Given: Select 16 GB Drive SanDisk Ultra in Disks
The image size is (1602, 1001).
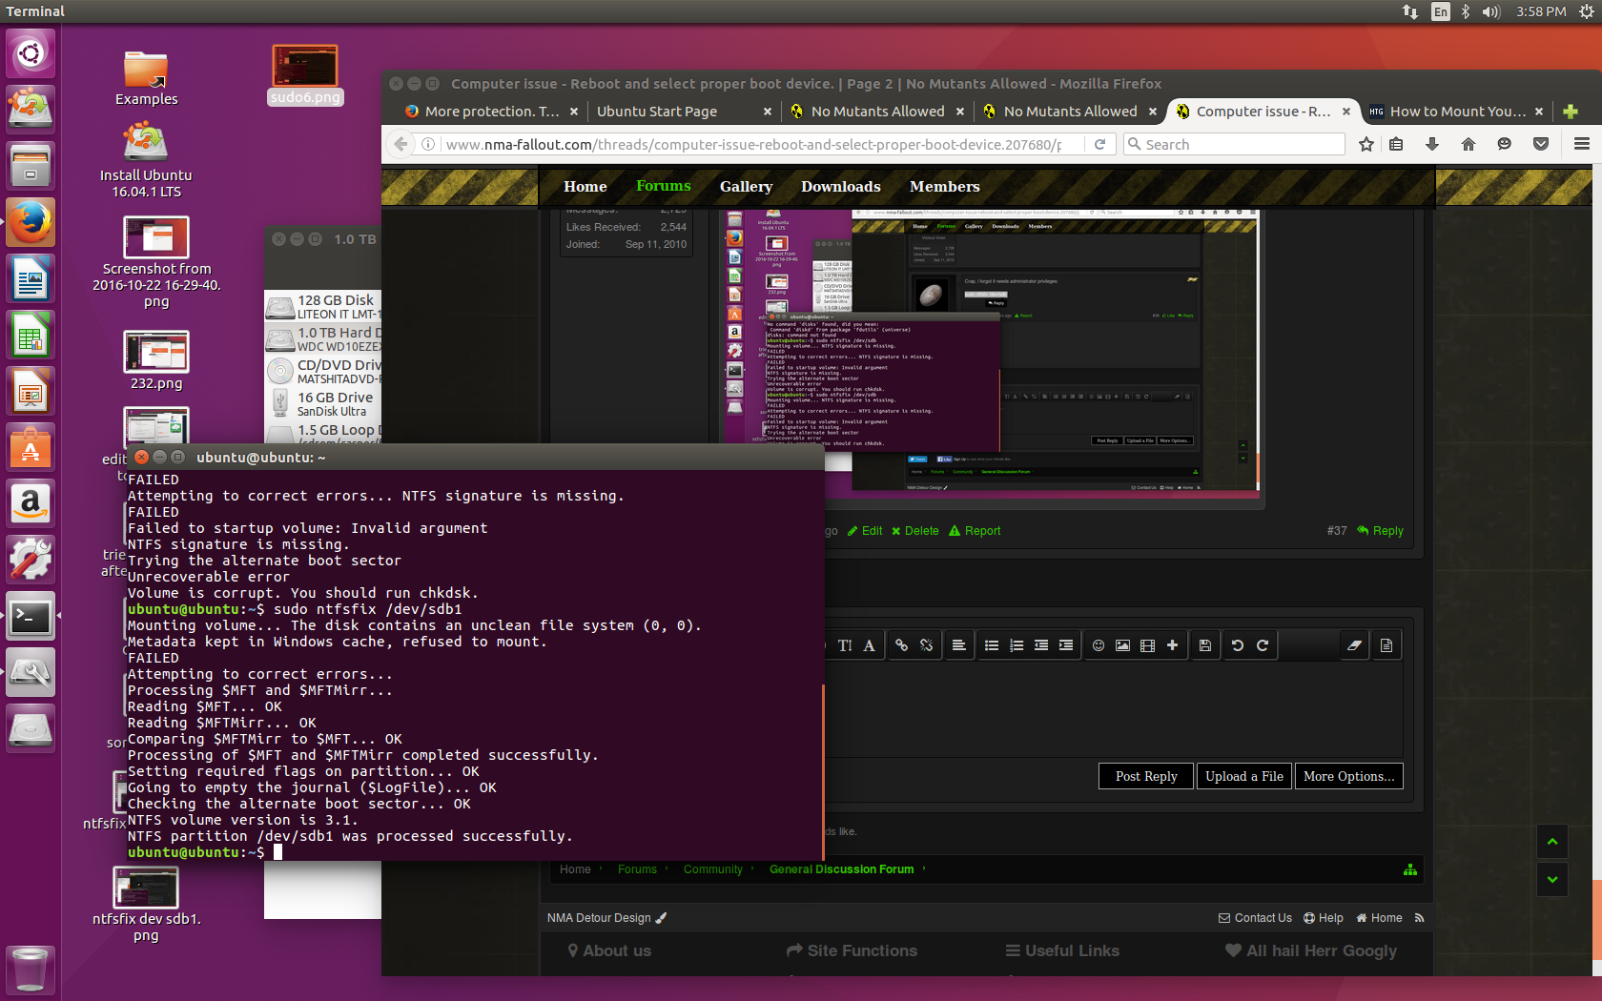Looking at the screenshot, I should click(x=323, y=404).
